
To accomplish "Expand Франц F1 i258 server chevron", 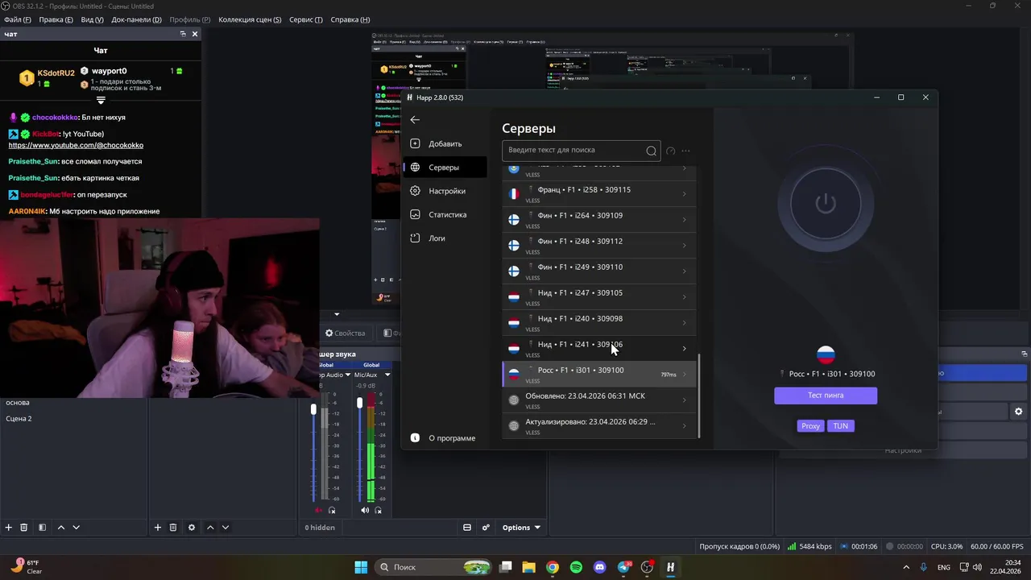I will pos(685,194).
